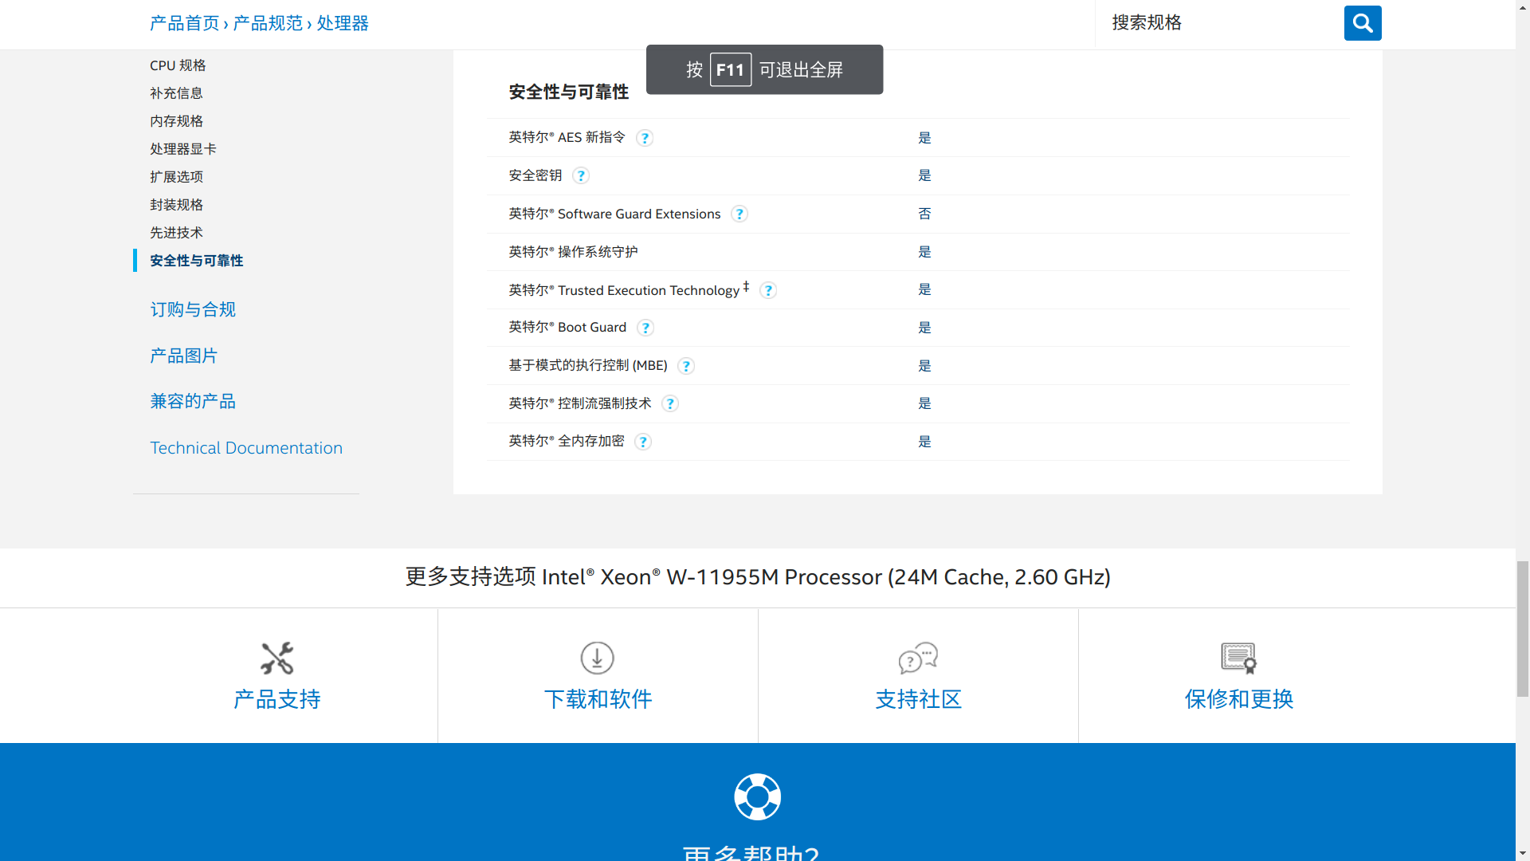Screen dimensions: 1530x861
Task: Open 产品图片 section link
Action: (184, 356)
